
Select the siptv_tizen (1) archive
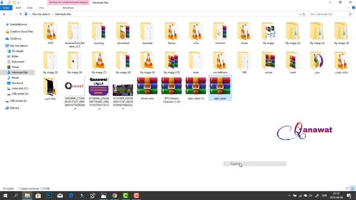(196, 88)
